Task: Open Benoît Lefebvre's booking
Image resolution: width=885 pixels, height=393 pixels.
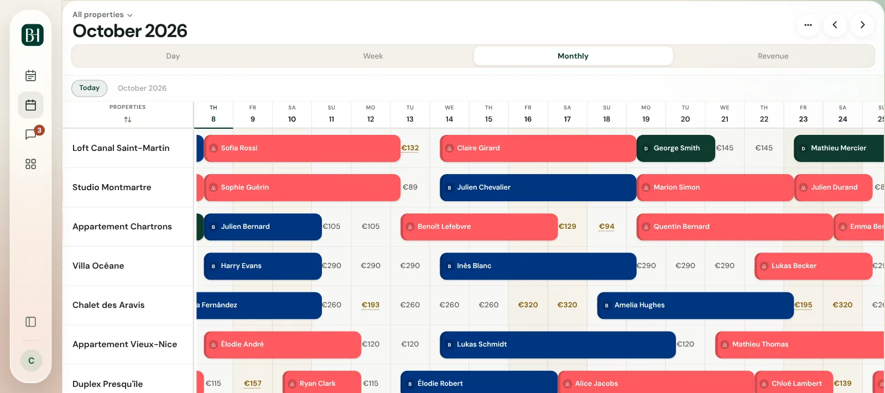Action: [479, 227]
